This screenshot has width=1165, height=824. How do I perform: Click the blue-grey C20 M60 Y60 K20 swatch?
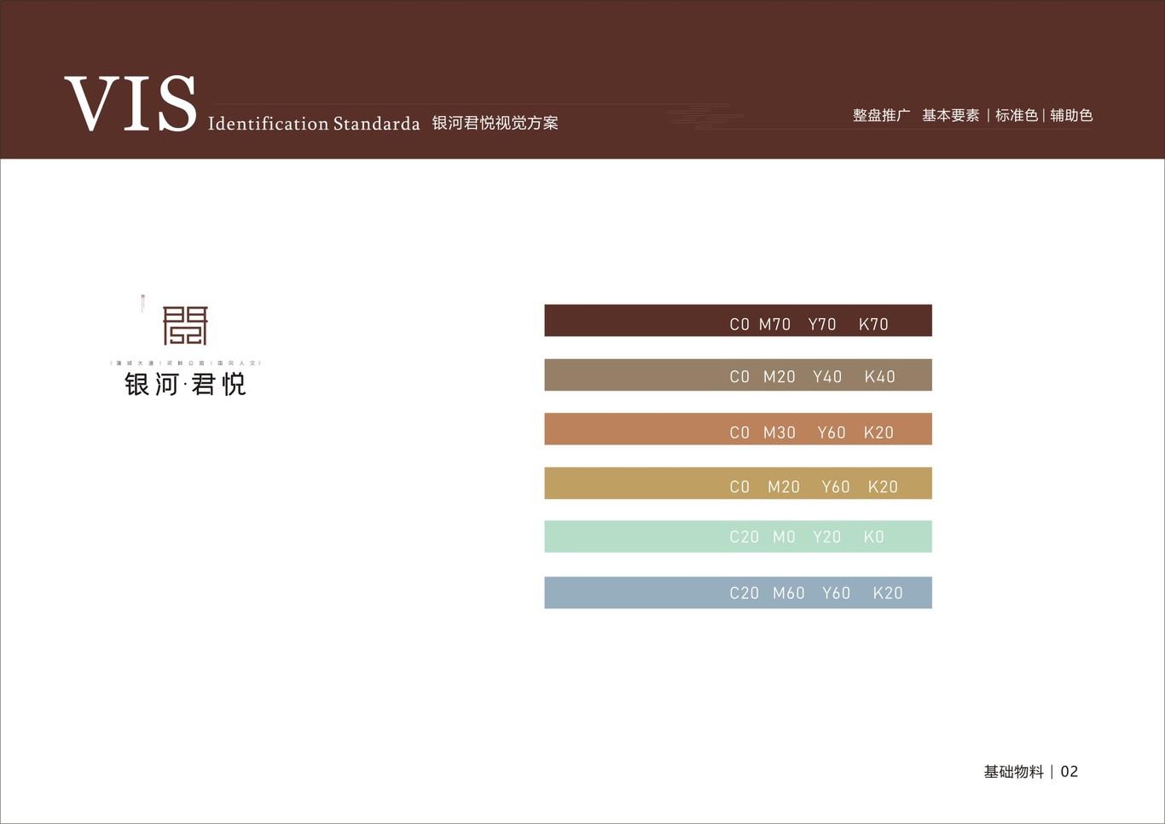[x=738, y=593]
